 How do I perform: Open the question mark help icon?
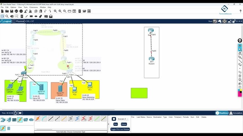(241, 11)
